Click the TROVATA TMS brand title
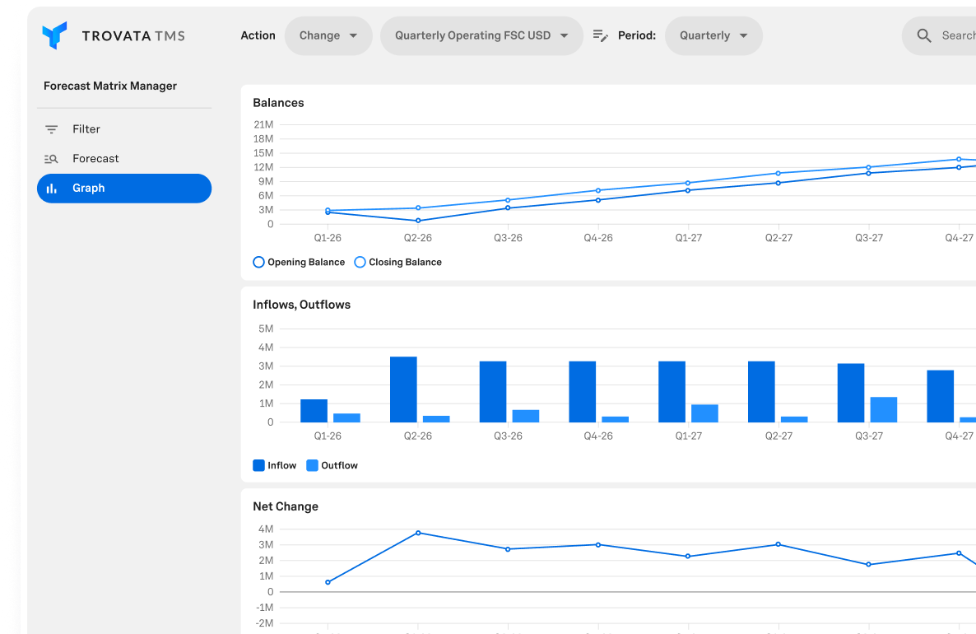 pos(133,36)
